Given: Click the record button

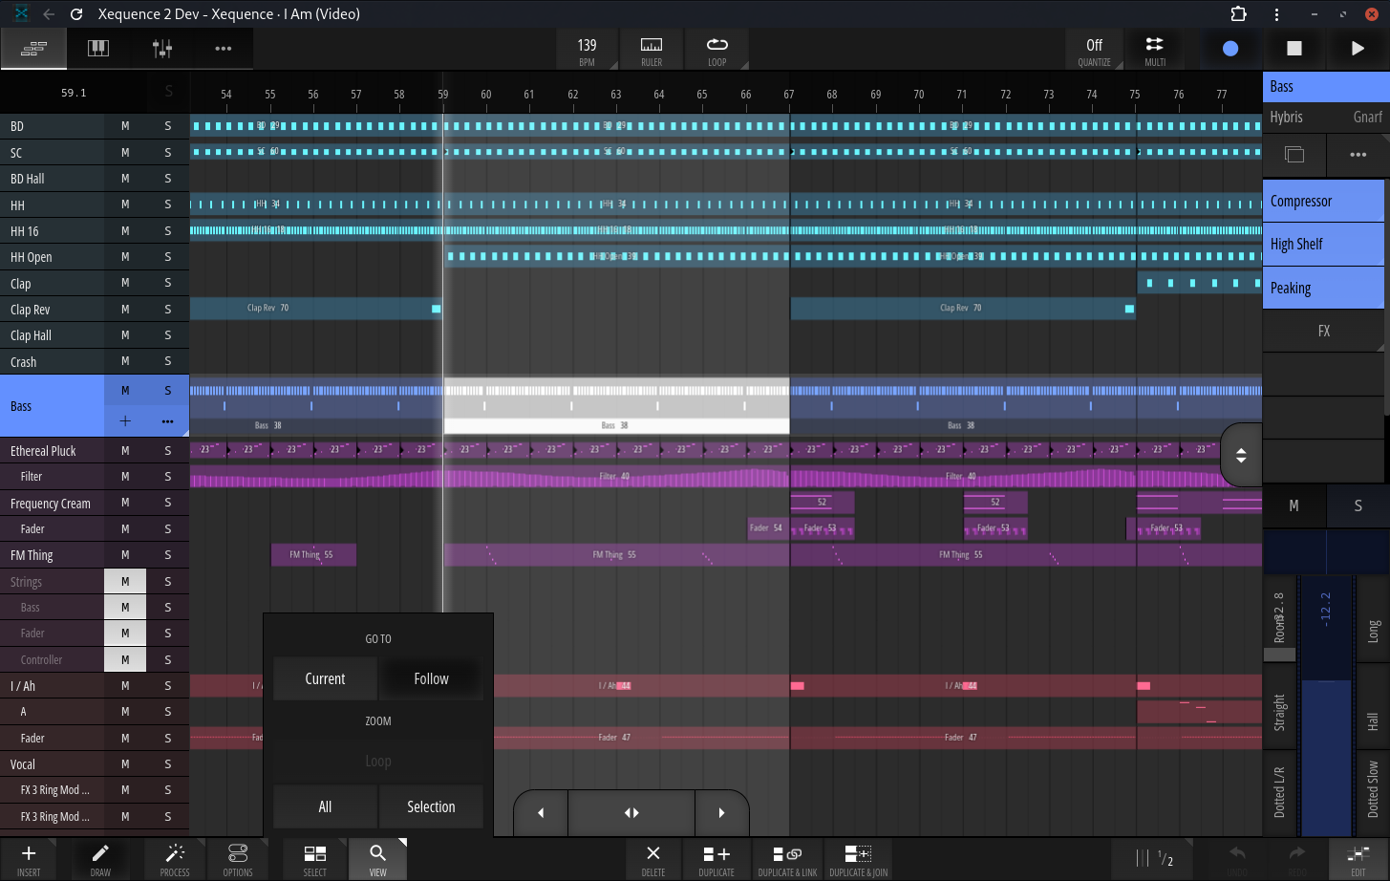Looking at the screenshot, I should click(x=1230, y=48).
